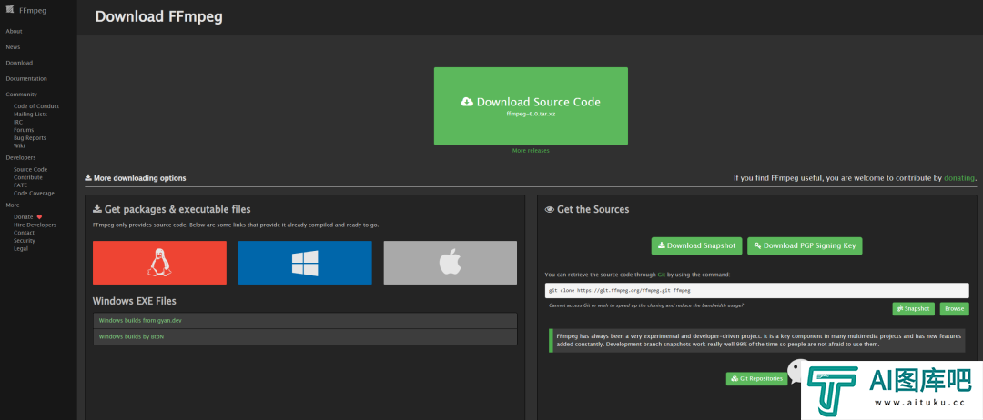Open Code Coverage link
The height and width of the screenshot is (420, 983).
click(x=34, y=194)
